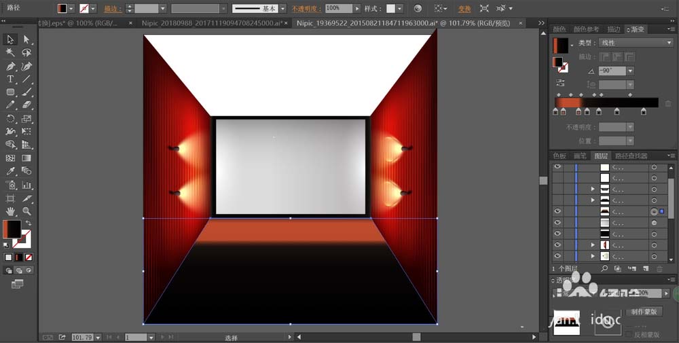This screenshot has width=679, height=343.
Task: Select the Scale tool
Action: pyautogui.click(x=26, y=119)
